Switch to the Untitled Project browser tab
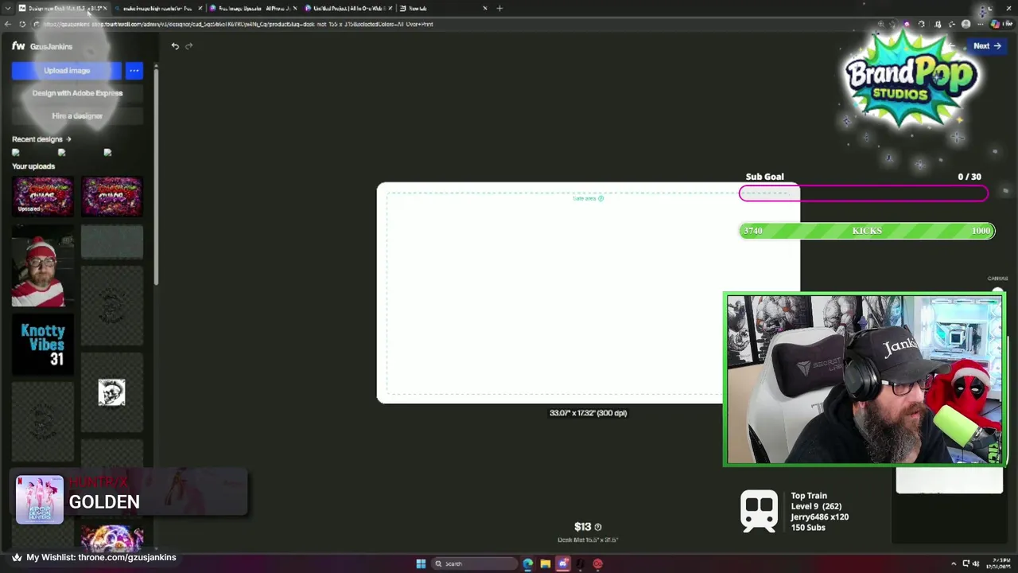Screen dimensions: 1018x573 click(348, 8)
